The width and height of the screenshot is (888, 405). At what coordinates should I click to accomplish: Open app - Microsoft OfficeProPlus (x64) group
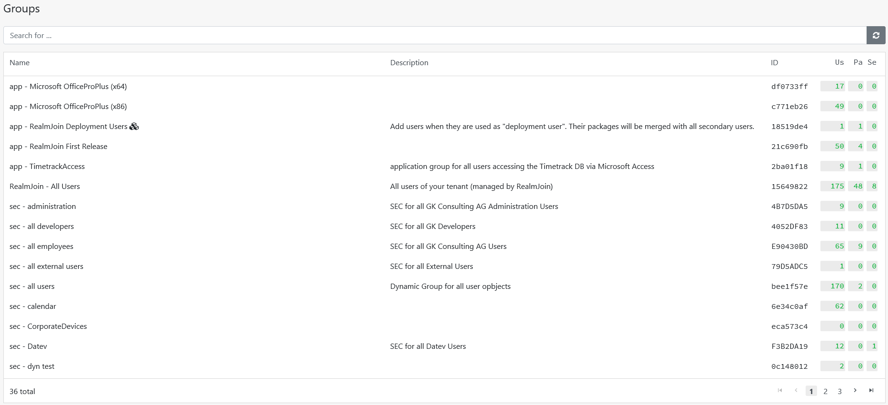68,87
